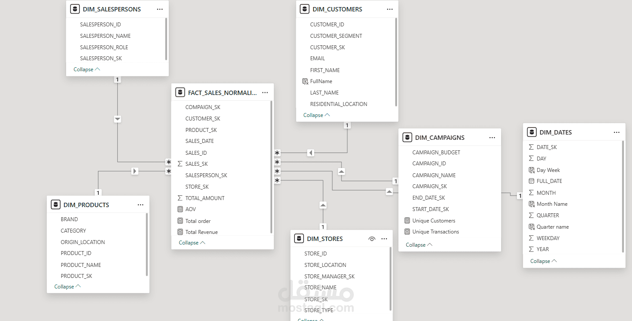Click the measure icon next to AOV
The image size is (632, 321).
pos(180,209)
